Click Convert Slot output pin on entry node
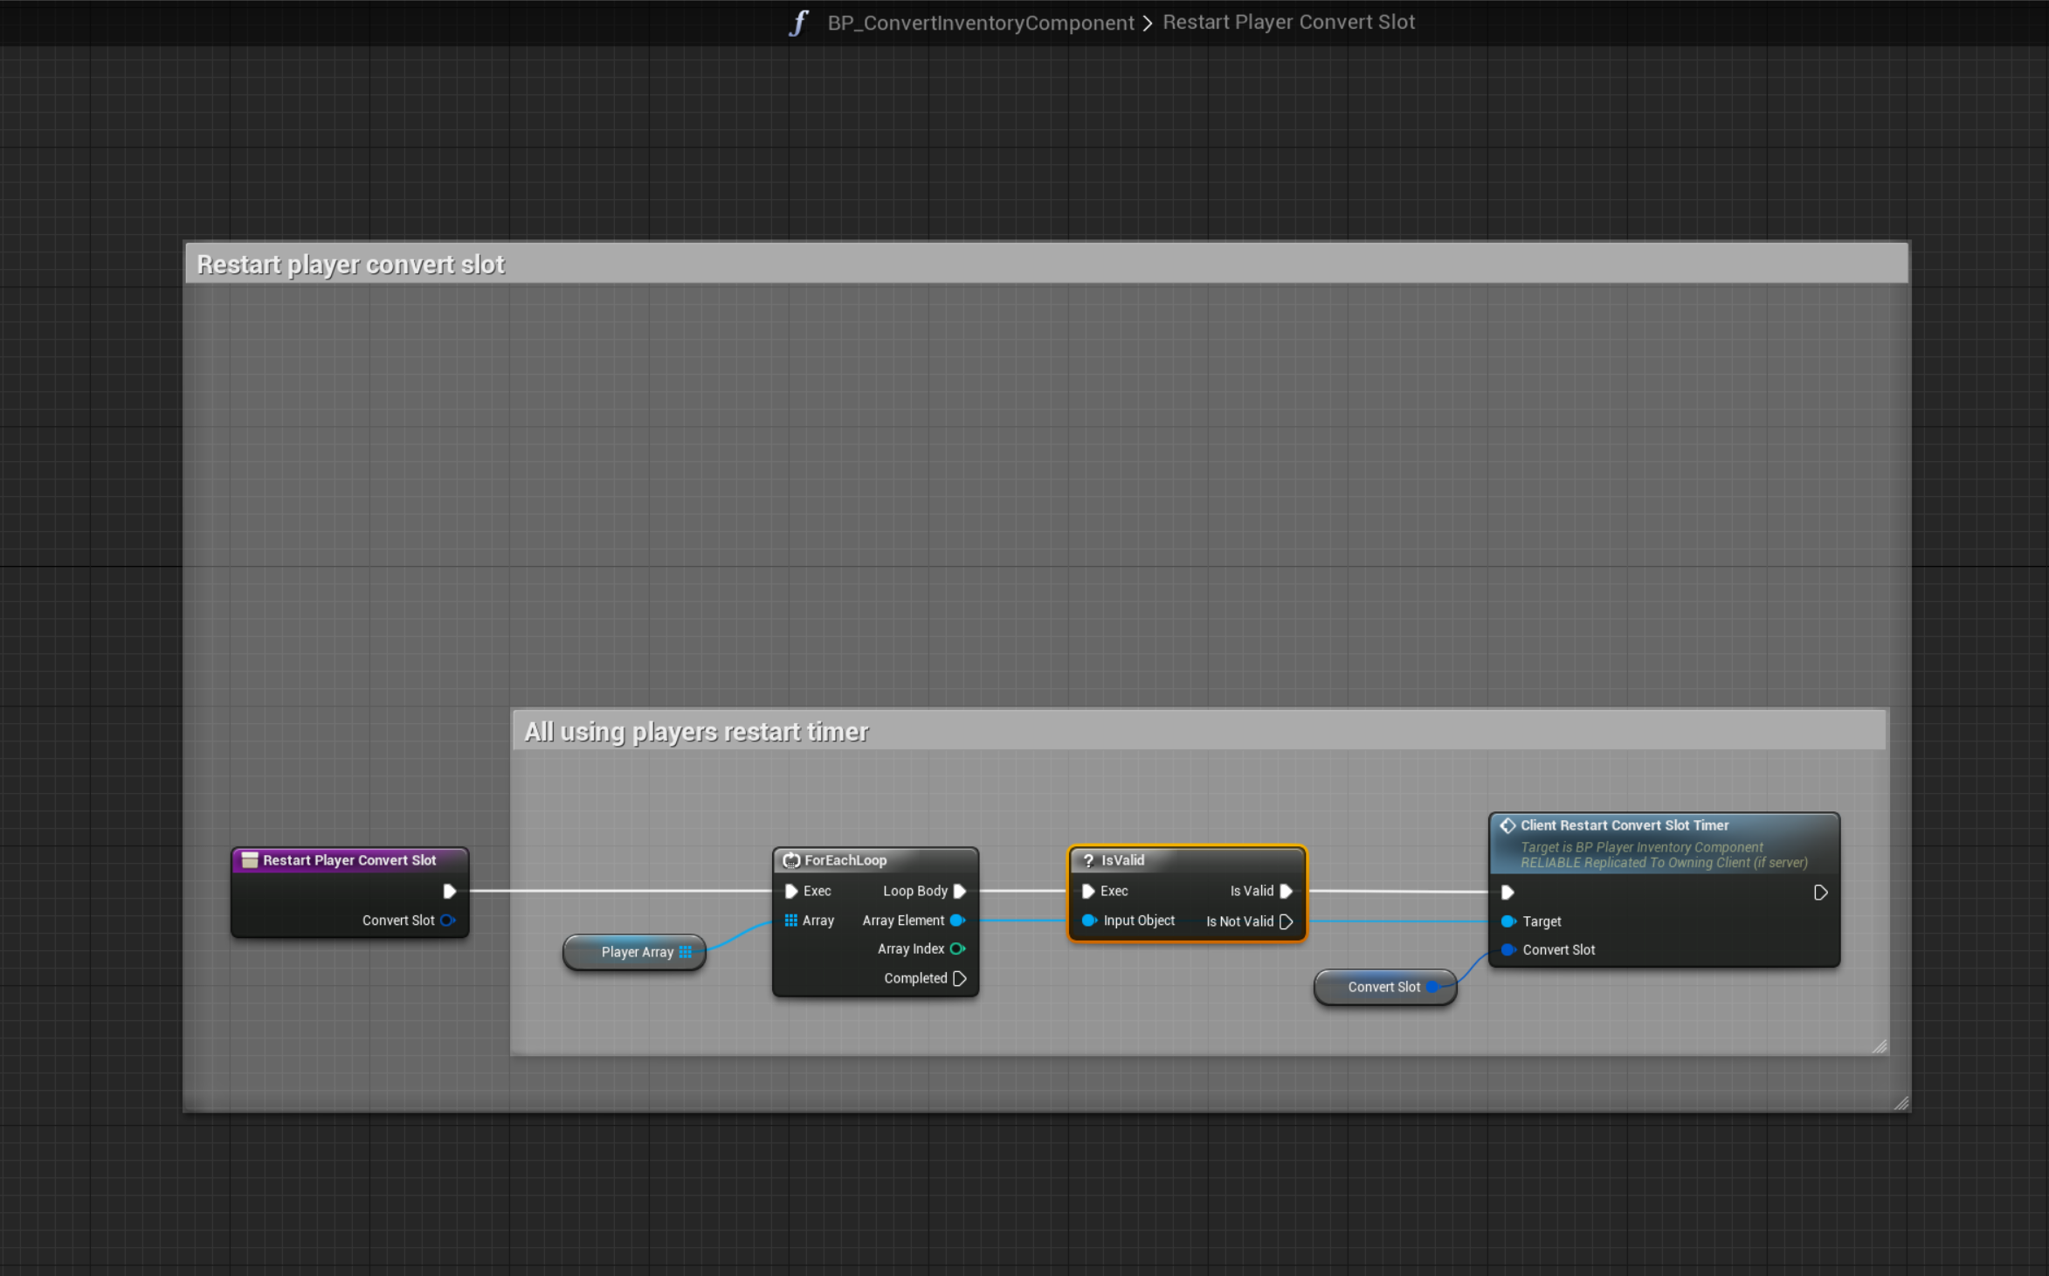Image resolution: width=2049 pixels, height=1276 pixels. [447, 921]
